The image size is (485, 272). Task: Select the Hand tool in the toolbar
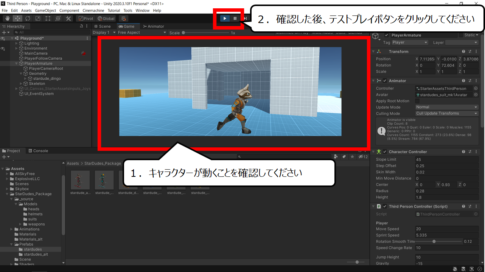click(x=7, y=19)
